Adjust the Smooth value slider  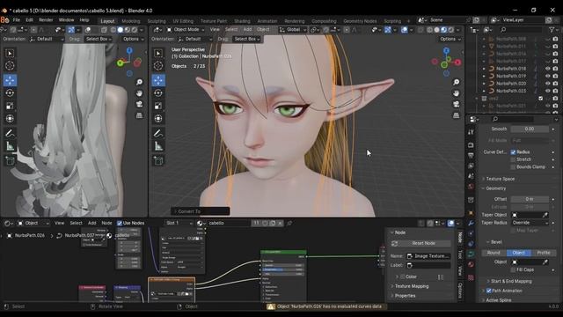(x=530, y=129)
